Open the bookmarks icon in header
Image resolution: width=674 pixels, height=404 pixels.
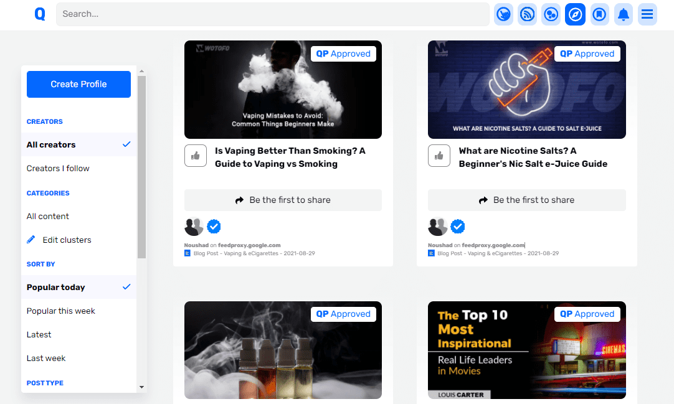coord(599,14)
